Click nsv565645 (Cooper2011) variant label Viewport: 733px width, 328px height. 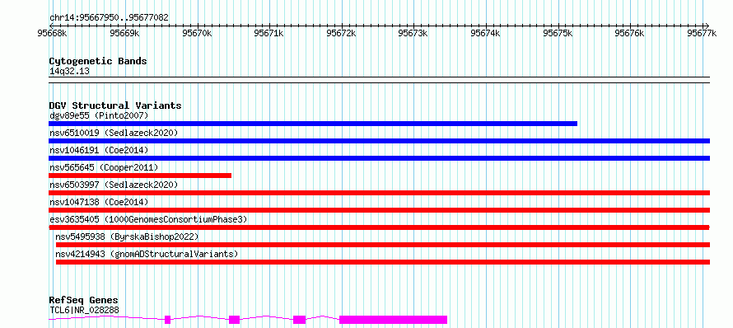[x=104, y=167]
